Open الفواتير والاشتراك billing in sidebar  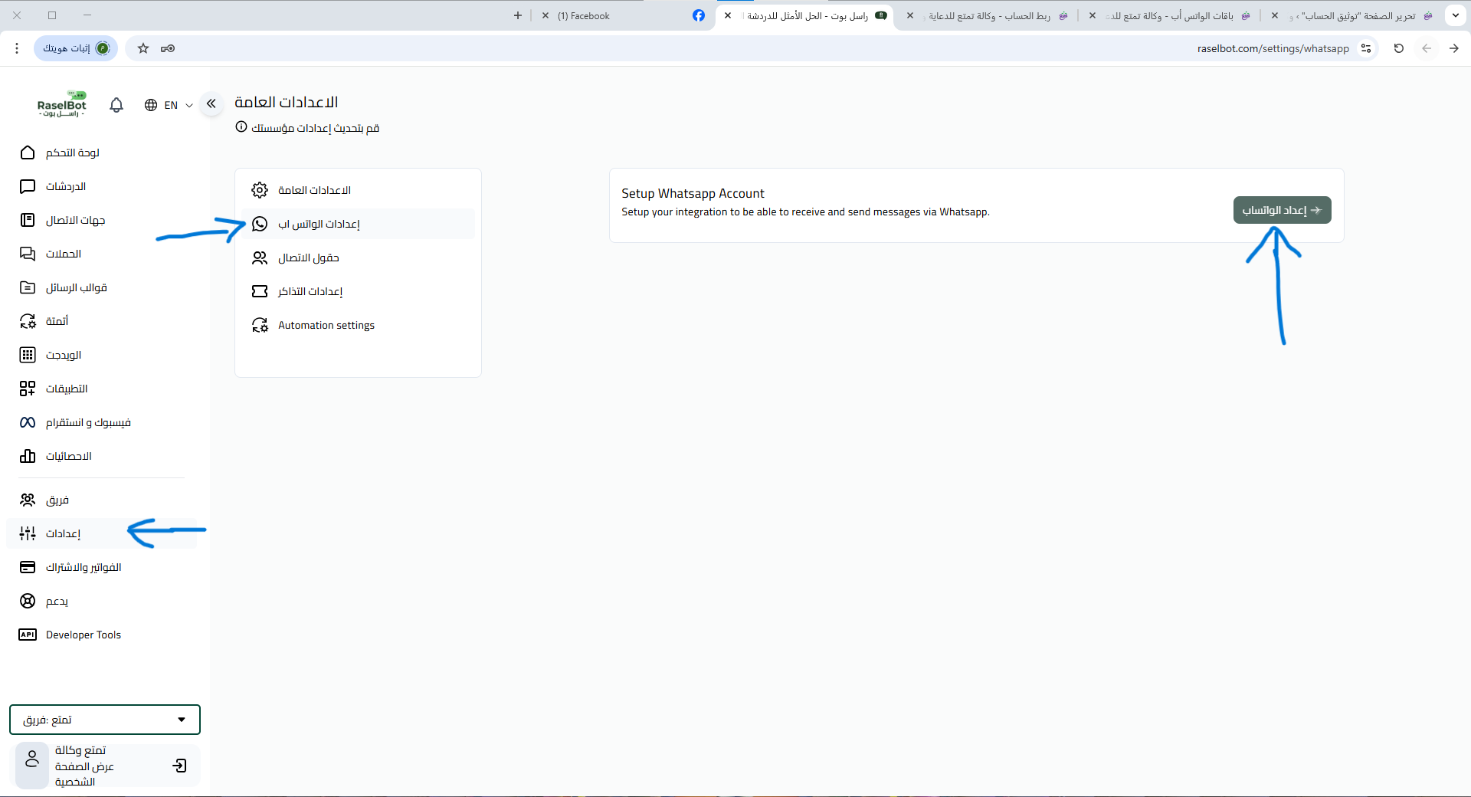(x=83, y=567)
